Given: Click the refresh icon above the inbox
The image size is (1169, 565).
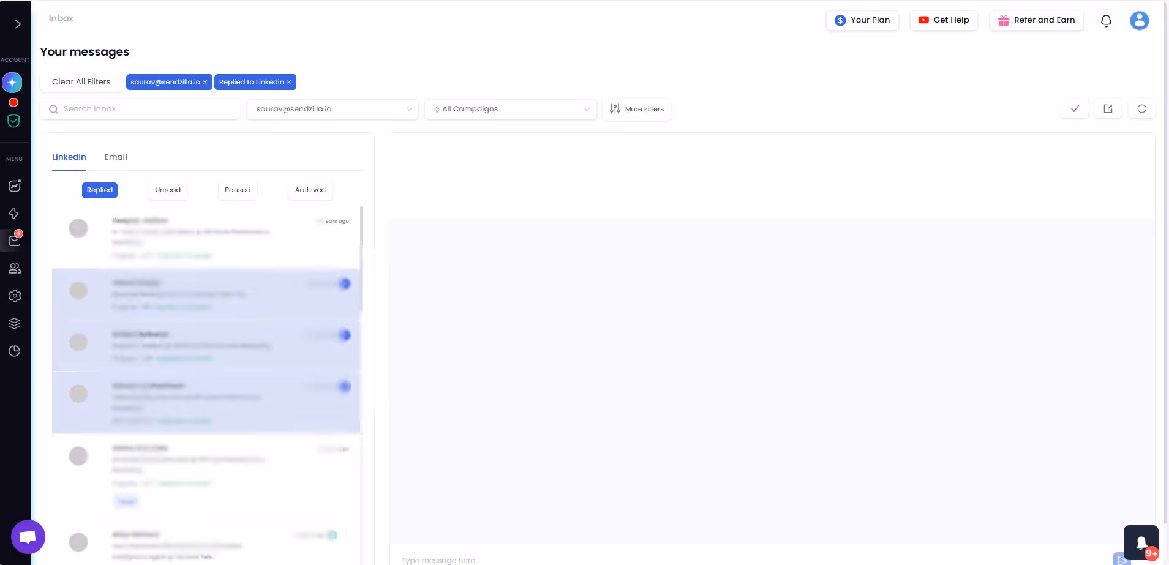Looking at the screenshot, I should point(1143,108).
